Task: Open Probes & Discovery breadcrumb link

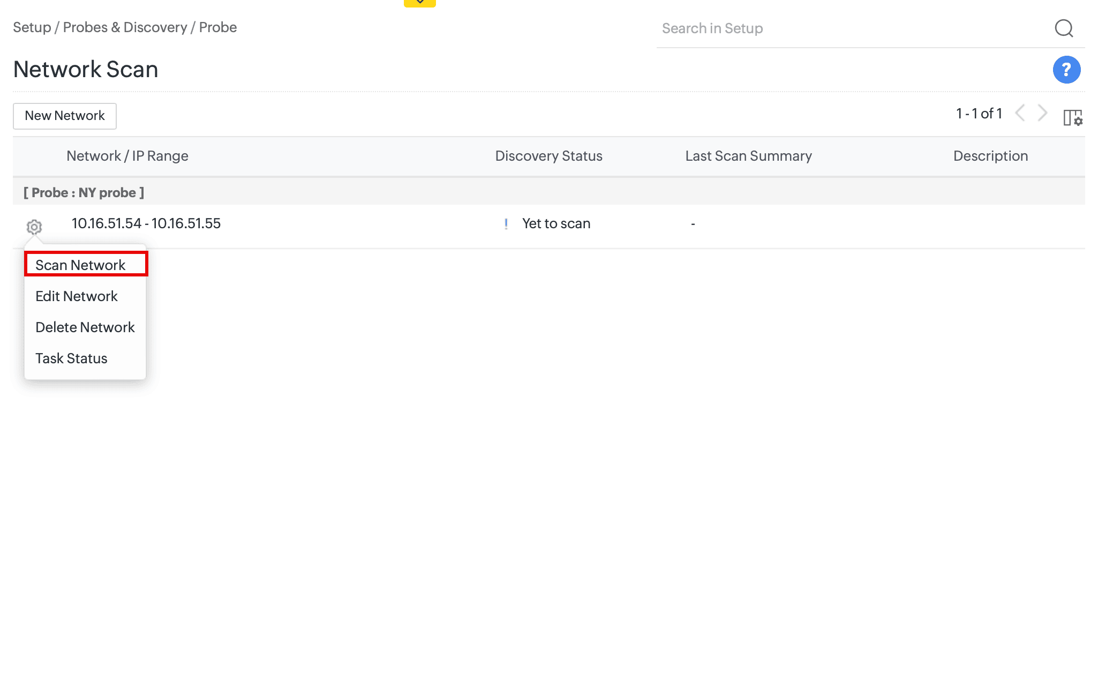Action: pyautogui.click(x=125, y=27)
